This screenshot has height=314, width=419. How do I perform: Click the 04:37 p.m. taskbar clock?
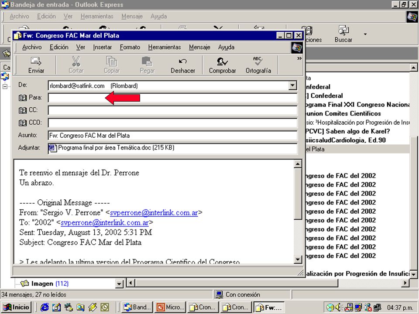pos(400,307)
